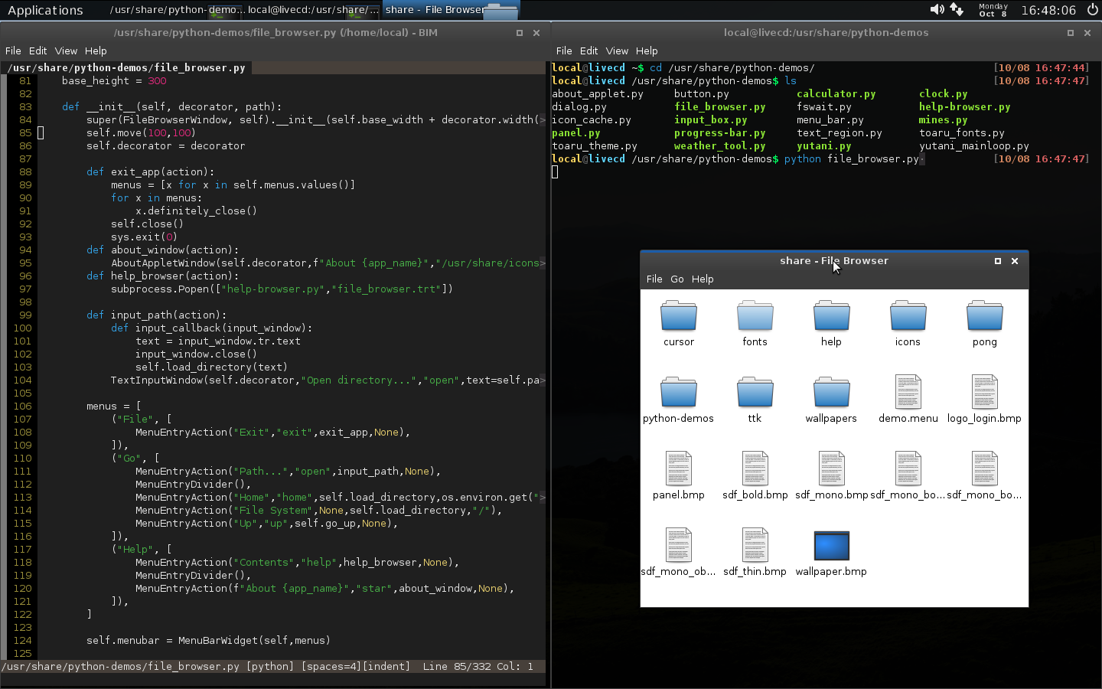Select the wallpaper.bmp thumbnail

pos(831,546)
